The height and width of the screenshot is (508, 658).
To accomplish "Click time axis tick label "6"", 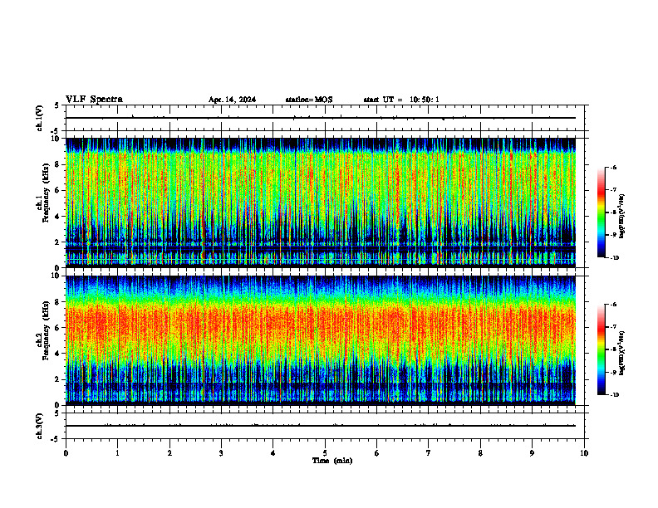I will click(x=377, y=453).
